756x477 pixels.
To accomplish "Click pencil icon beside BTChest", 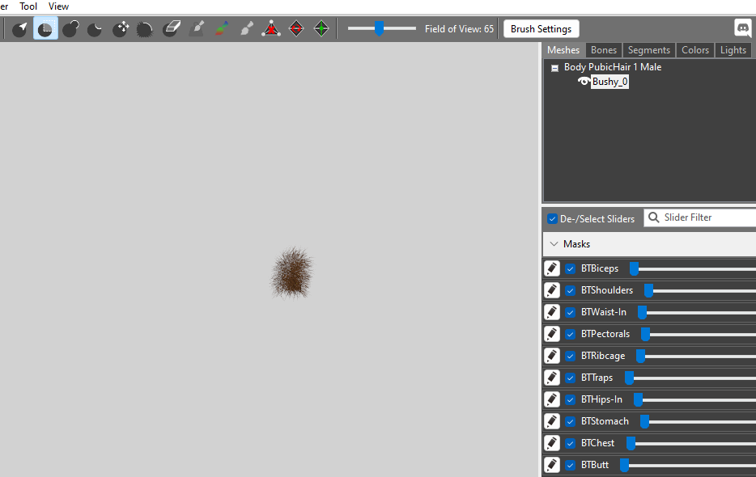I will 552,443.
